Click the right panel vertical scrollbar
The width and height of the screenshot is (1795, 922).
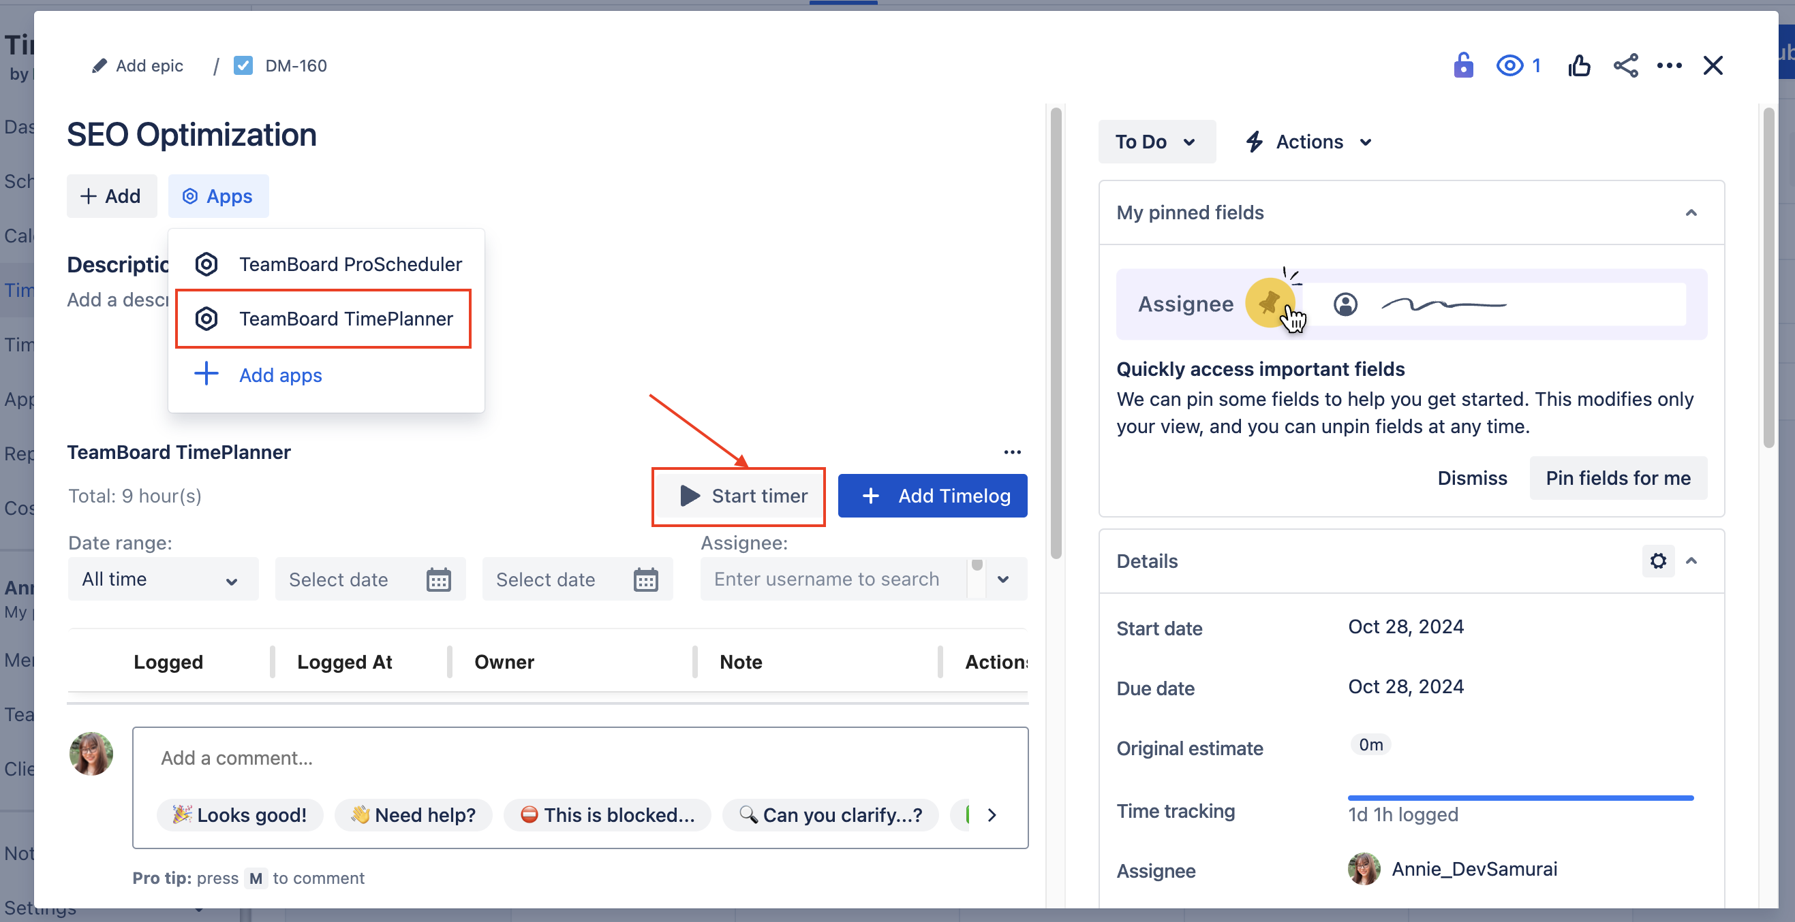(1768, 277)
